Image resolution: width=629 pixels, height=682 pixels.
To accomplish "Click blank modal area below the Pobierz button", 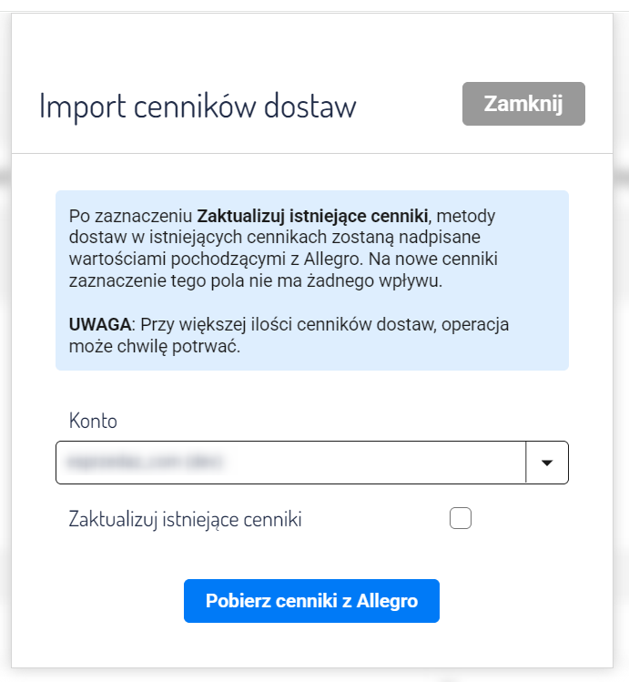I will 311,646.
